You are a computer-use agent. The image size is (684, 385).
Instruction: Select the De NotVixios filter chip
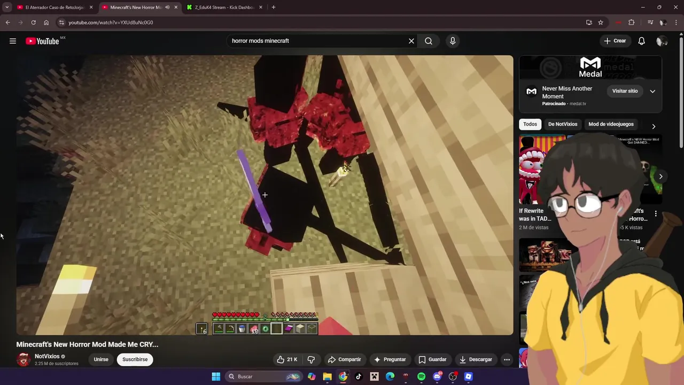[x=563, y=124]
